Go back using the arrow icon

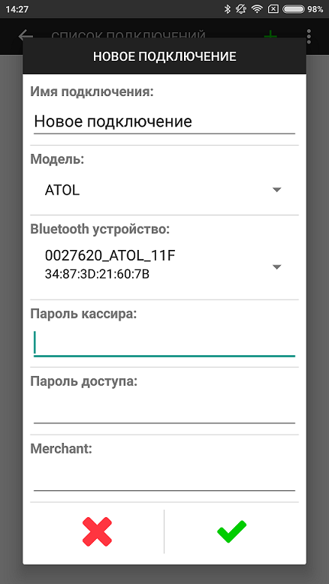26,36
